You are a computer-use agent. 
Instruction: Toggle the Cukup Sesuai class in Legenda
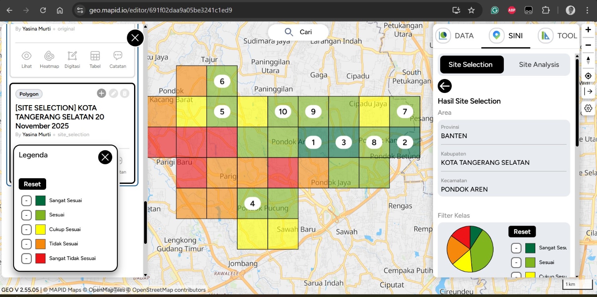26,229
